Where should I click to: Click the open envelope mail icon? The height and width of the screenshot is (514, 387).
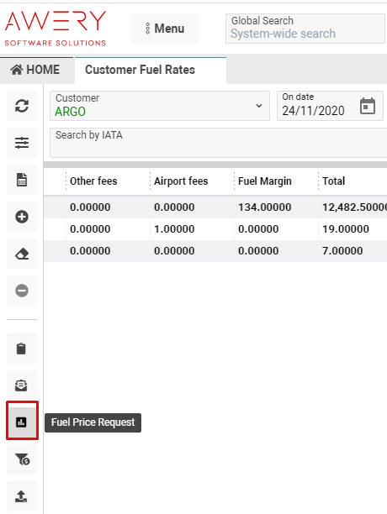[x=22, y=385]
